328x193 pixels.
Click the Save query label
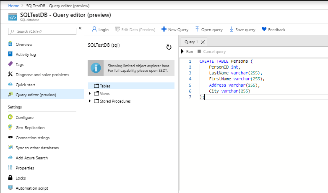click(245, 29)
